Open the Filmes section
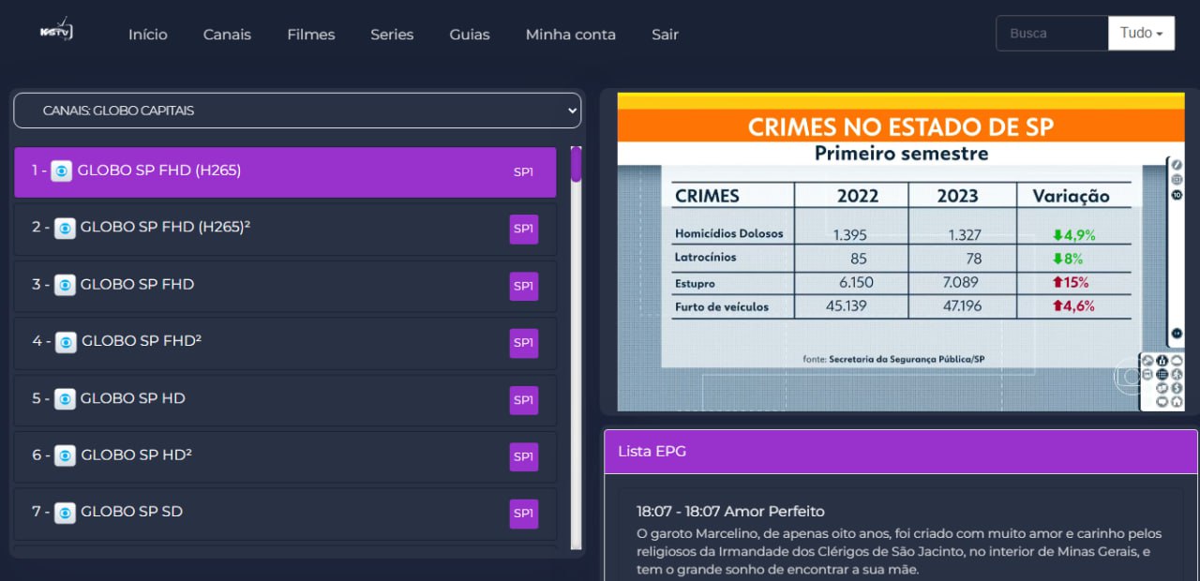This screenshot has width=1200, height=581. 310,34
